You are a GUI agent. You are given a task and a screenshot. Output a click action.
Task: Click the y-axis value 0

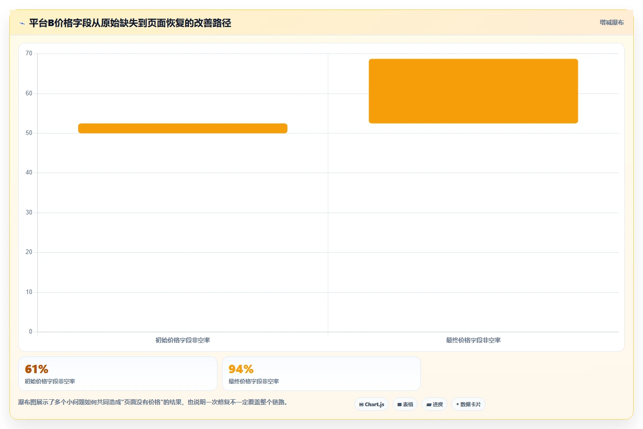pos(31,332)
